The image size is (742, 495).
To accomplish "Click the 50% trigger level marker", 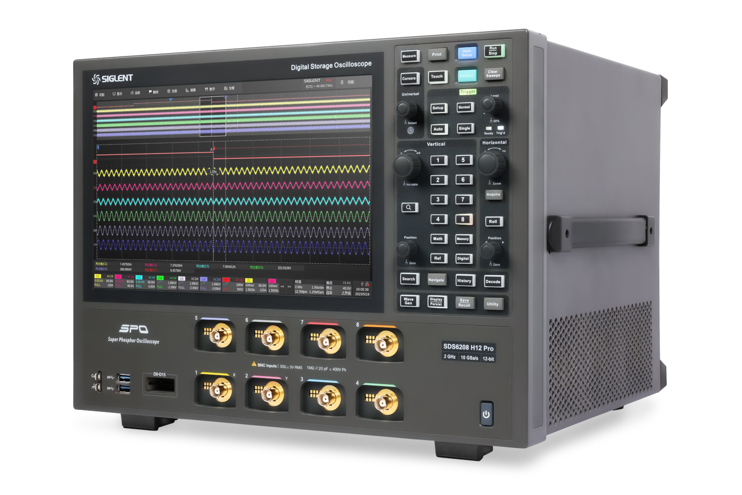I will pos(495,120).
